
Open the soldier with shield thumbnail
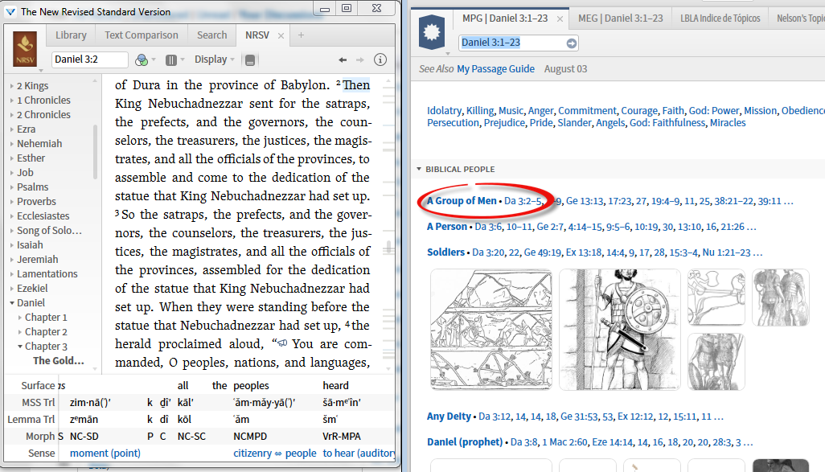tap(620, 330)
